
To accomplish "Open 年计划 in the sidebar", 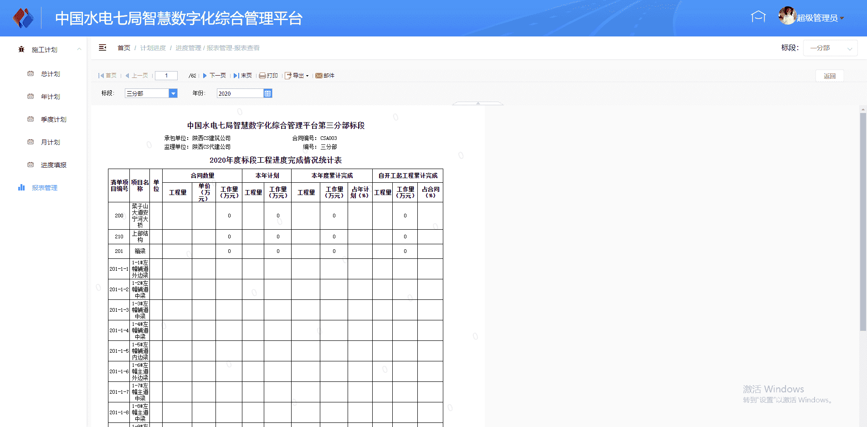I will click(50, 97).
